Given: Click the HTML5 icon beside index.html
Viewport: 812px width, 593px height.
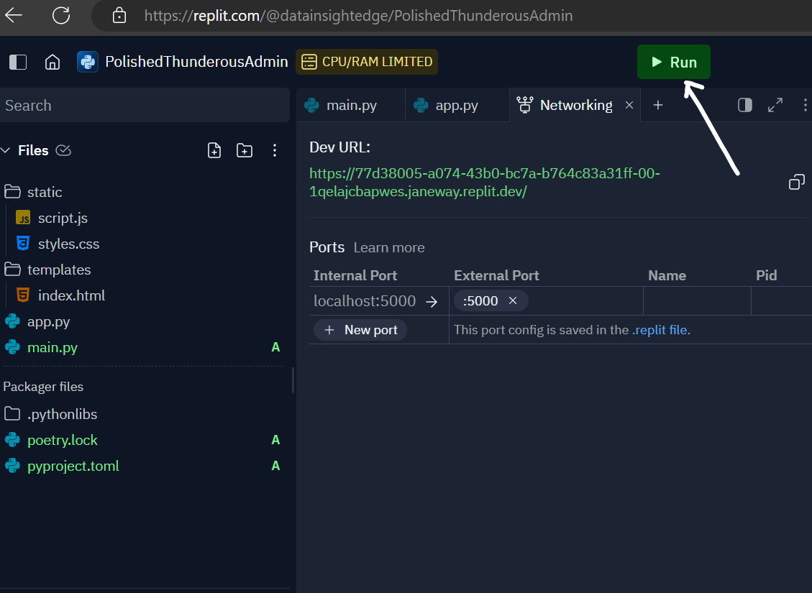Looking at the screenshot, I should click(x=23, y=295).
